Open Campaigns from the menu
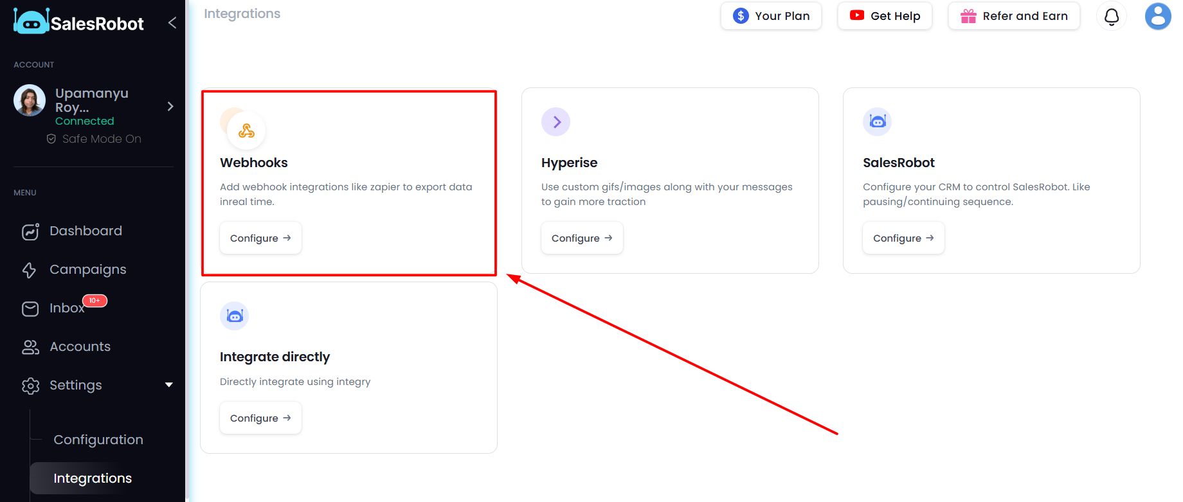The image size is (1183, 502). [88, 269]
